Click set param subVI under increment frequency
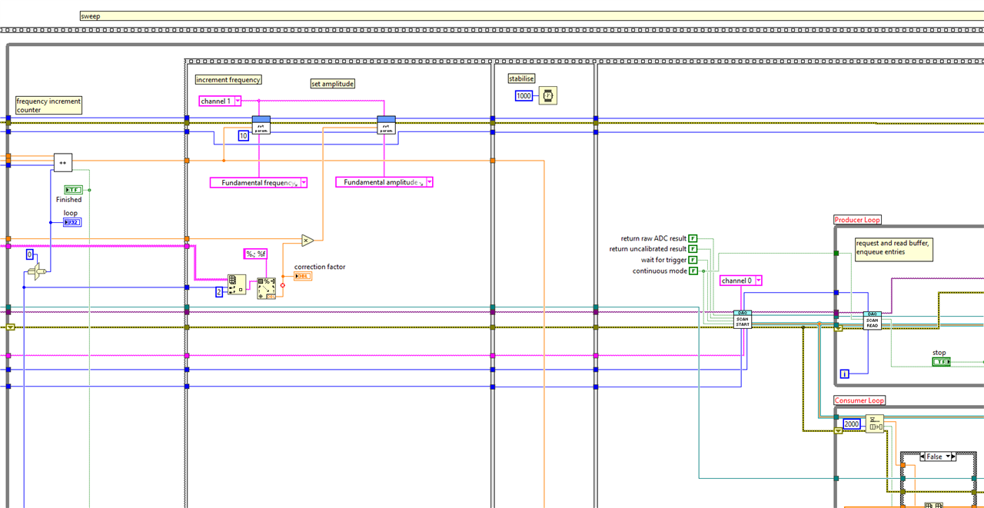Viewport: 984px width, 508px height. pos(261,125)
